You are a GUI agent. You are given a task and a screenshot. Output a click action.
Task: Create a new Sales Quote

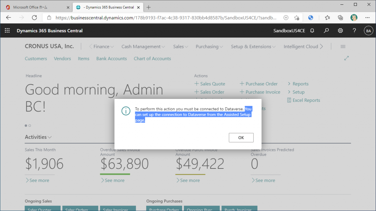click(210, 84)
